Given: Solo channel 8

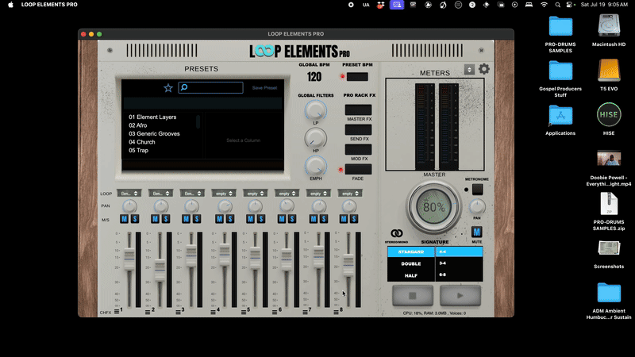Looking at the screenshot, I should point(353,219).
